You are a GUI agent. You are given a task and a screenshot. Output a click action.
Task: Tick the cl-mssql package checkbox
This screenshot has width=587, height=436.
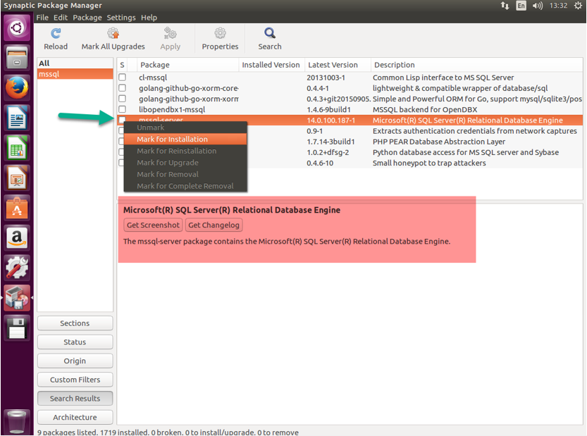pyautogui.click(x=123, y=77)
